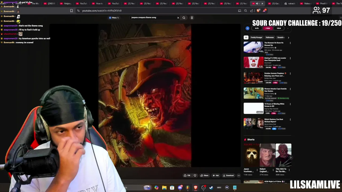Click the install/cast screen icon in the address bar

(239, 11)
